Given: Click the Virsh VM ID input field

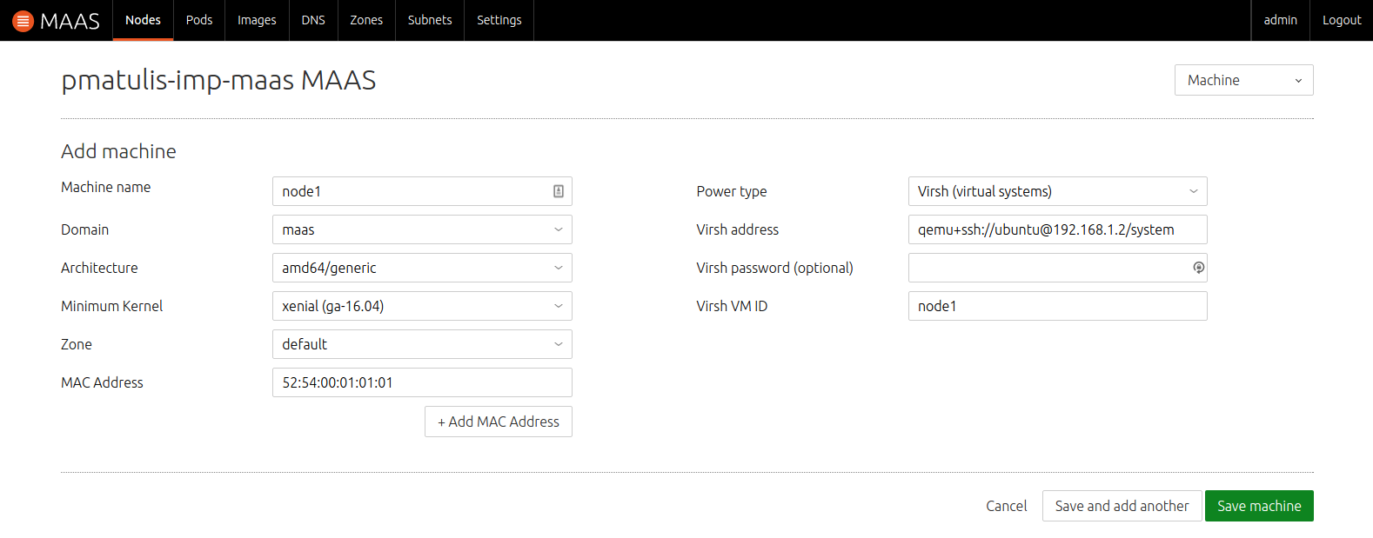Looking at the screenshot, I should tap(1058, 306).
